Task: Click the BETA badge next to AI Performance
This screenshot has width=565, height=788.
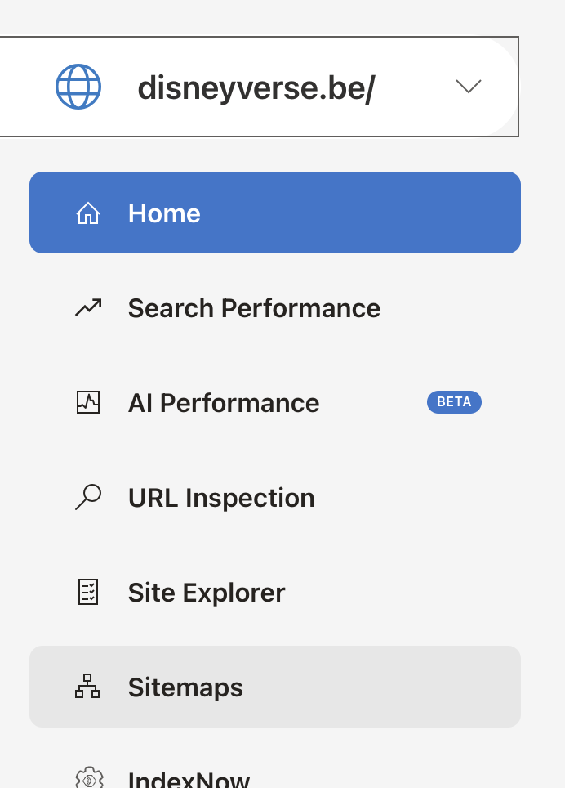Action: (454, 402)
